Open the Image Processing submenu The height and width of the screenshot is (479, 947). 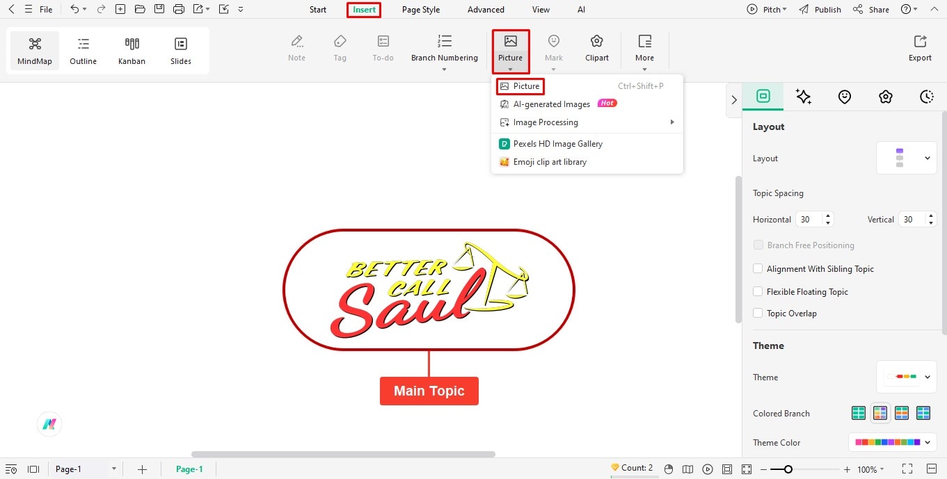587,122
